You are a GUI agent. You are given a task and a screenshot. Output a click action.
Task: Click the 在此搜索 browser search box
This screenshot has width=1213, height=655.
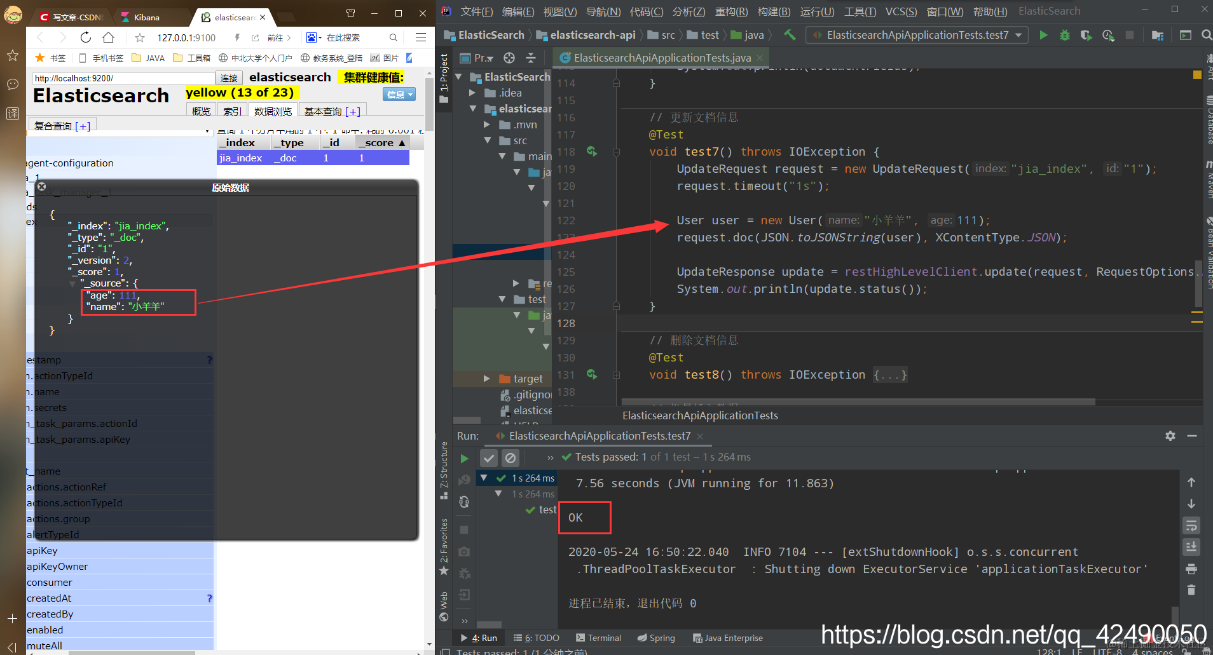point(353,37)
